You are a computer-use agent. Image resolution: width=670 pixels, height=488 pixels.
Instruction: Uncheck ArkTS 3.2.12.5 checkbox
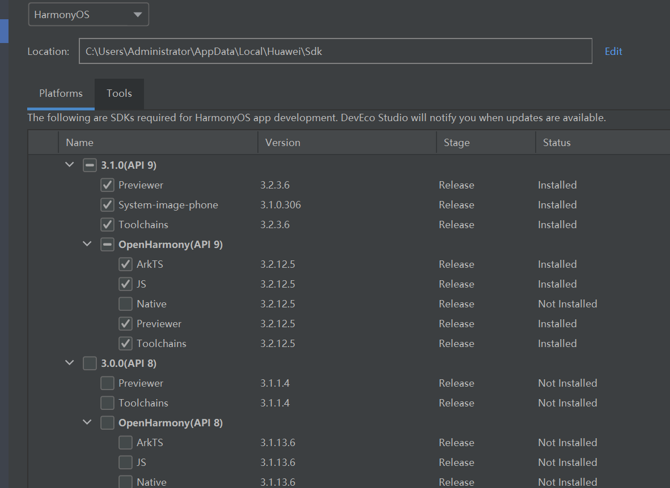coord(125,264)
